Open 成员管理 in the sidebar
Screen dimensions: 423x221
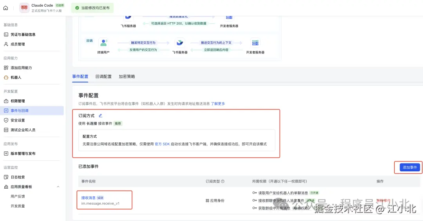point(18,44)
